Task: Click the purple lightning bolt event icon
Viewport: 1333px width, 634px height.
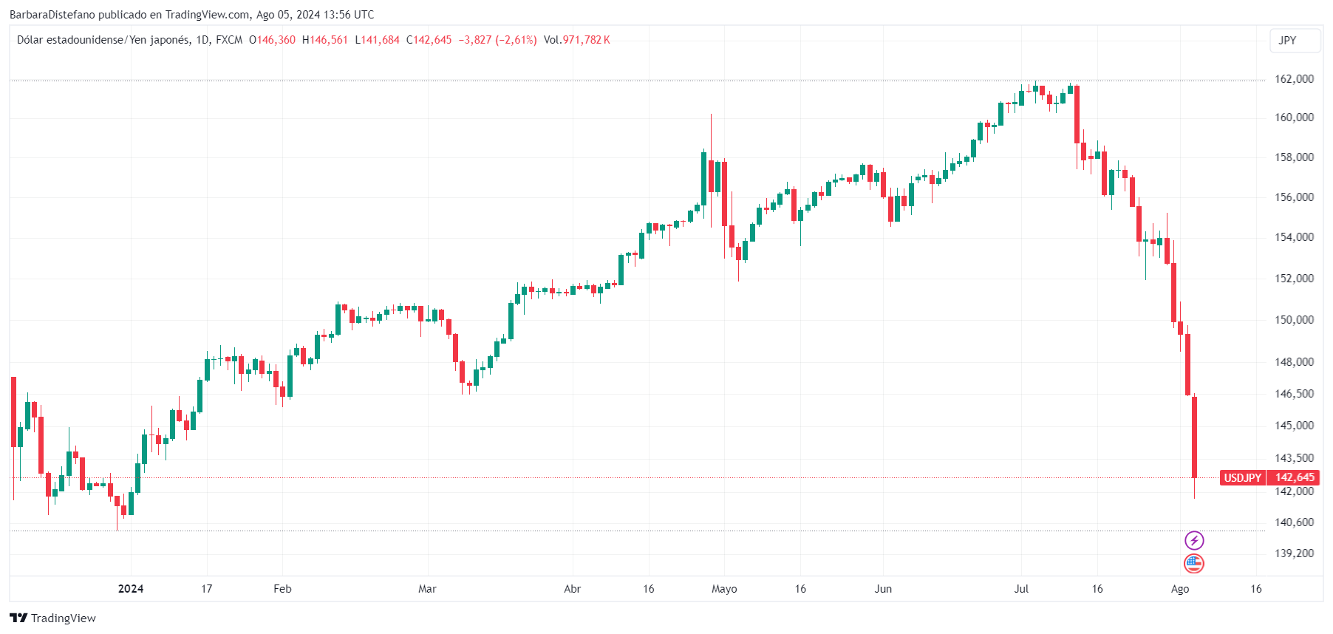Action: point(1194,541)
